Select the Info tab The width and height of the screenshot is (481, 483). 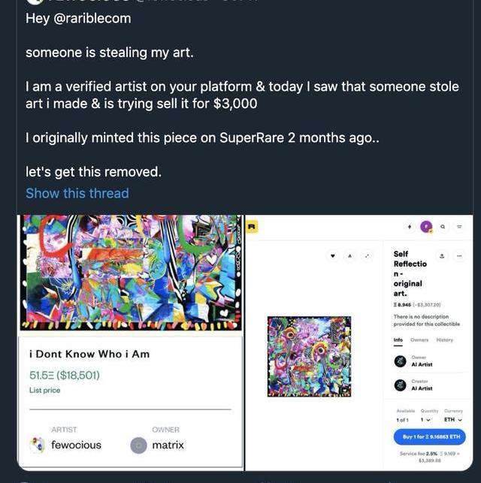pyautogui.click(x=398, y=340)
